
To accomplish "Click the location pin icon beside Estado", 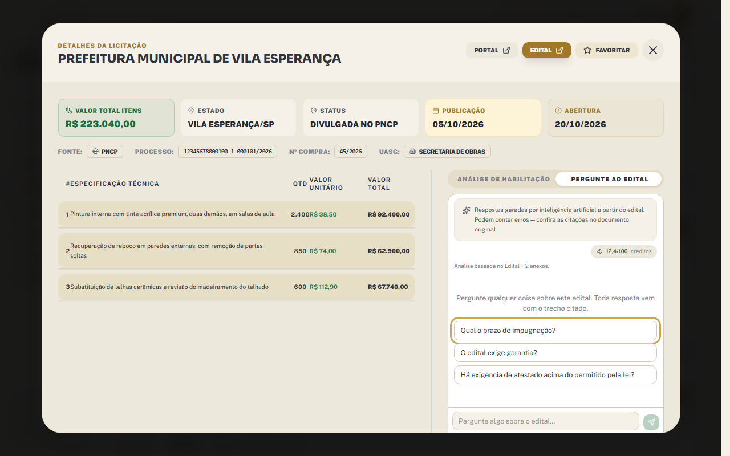I will click(191, 111).
